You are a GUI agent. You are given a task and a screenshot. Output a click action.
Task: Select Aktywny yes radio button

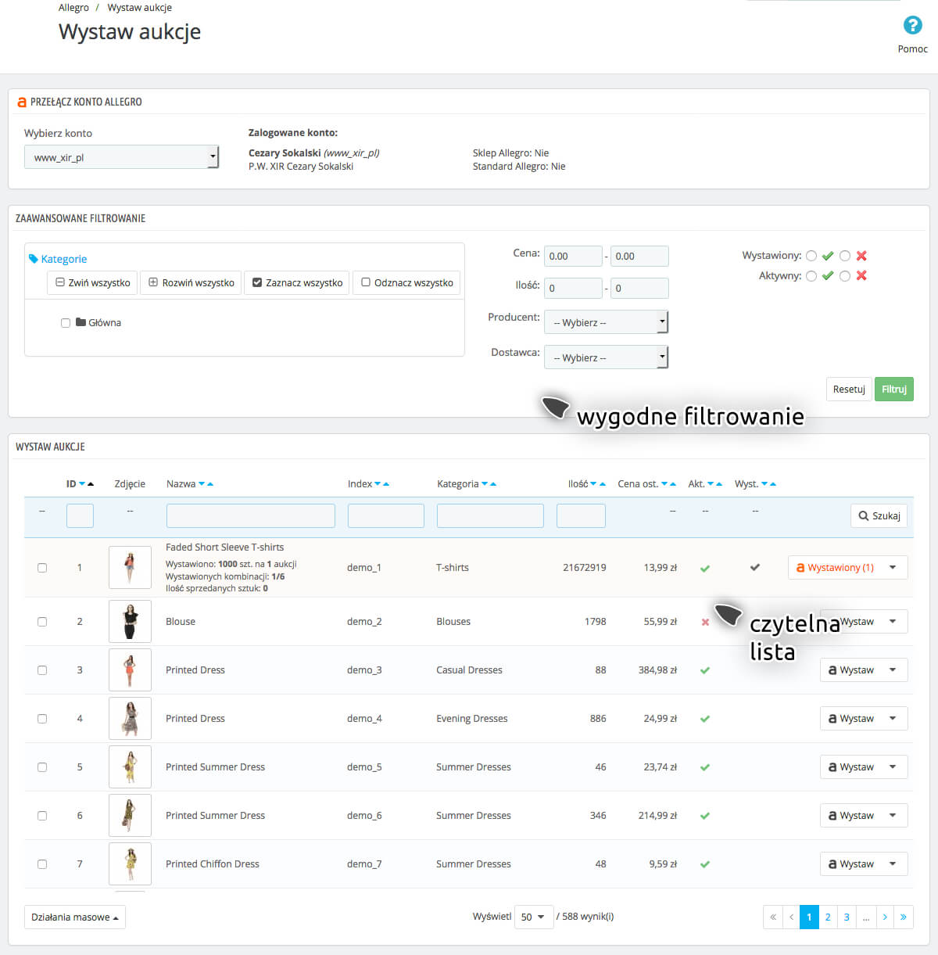point(811,275)
